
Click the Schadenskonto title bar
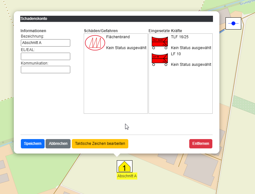[116, 19]
